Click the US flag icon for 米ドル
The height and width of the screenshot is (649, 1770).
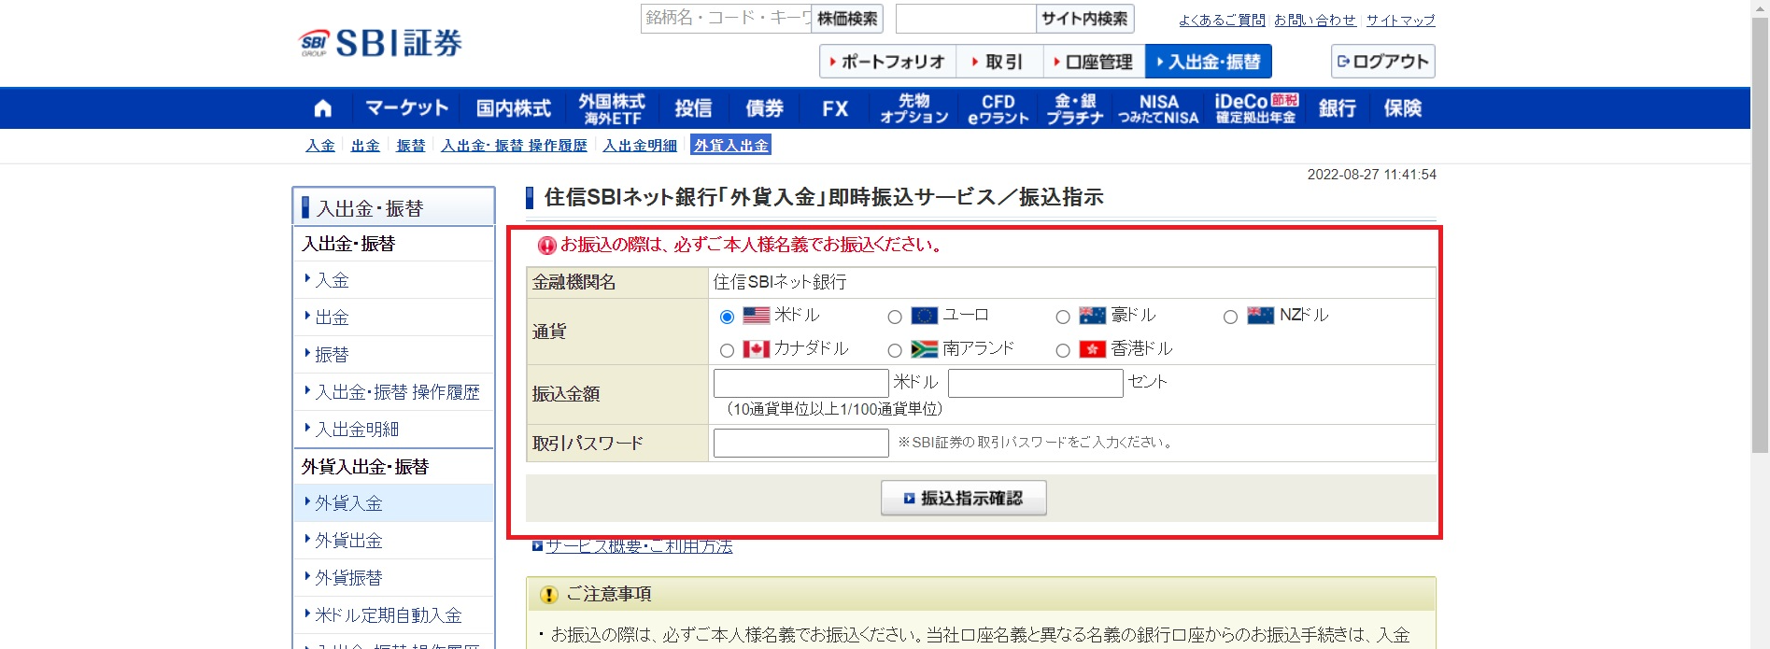(756, 316)
